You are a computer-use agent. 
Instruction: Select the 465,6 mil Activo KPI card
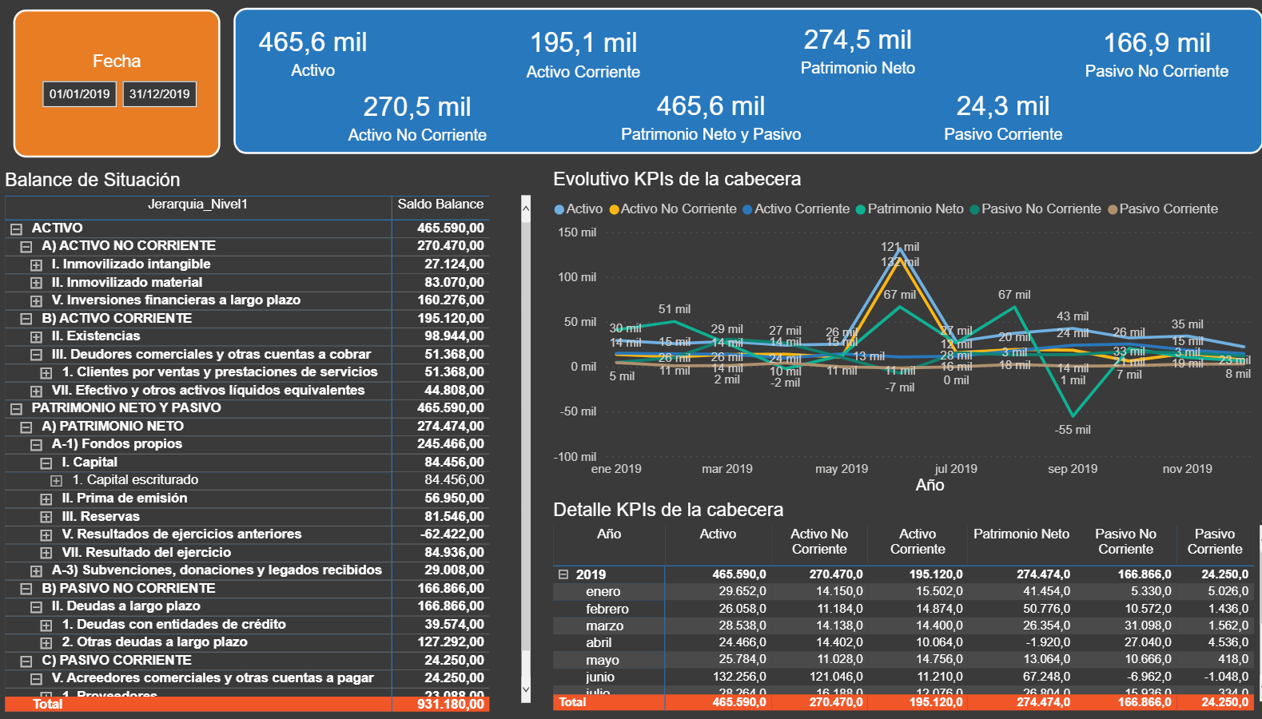313,54
